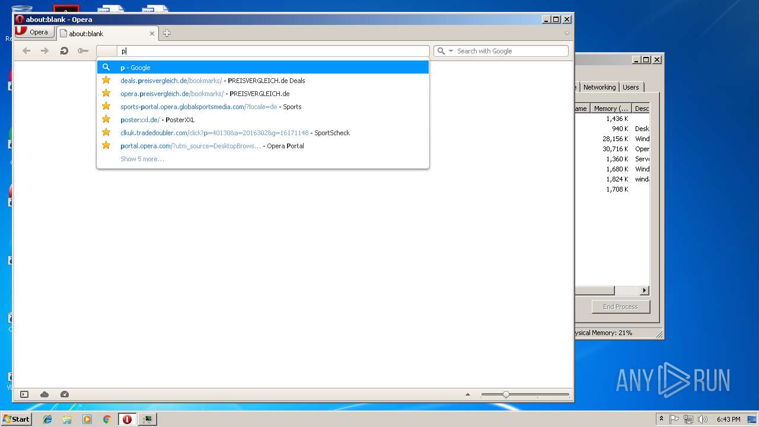
Task: Open a new tab with plus icon
Action: point(167,33)
